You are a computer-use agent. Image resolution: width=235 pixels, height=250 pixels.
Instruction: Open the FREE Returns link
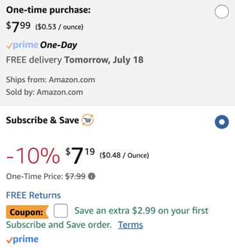click(x=33, y=195)
